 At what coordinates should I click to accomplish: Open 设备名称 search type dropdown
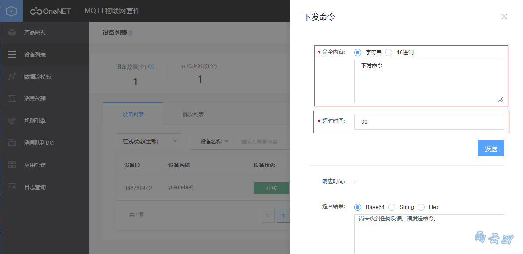coord(211,141)
